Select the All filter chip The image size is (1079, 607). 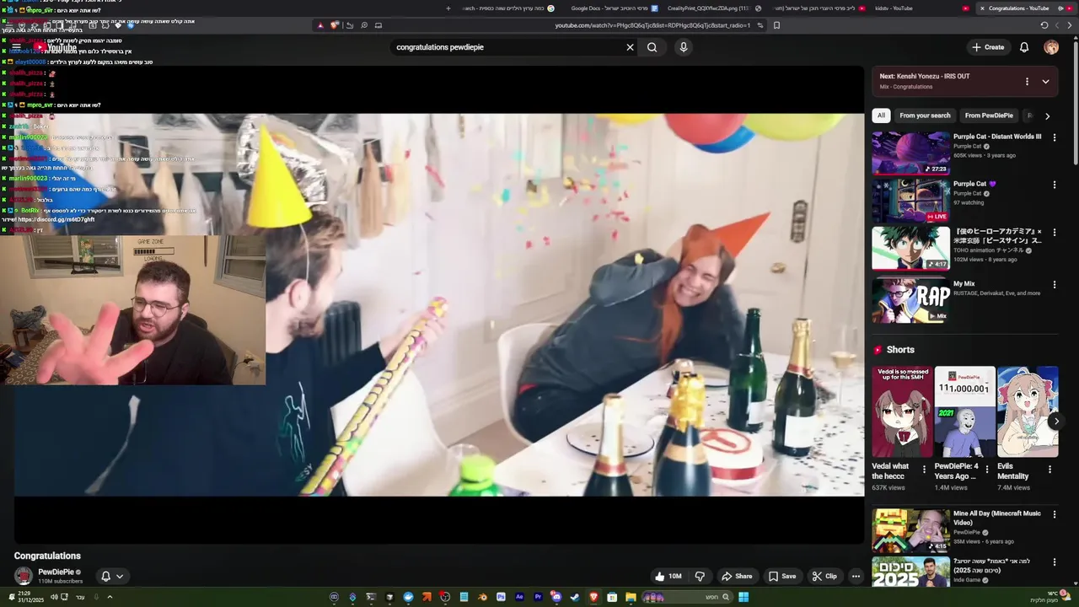(x=881, y=115)
